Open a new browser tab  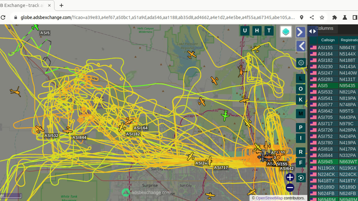point(61,5)
